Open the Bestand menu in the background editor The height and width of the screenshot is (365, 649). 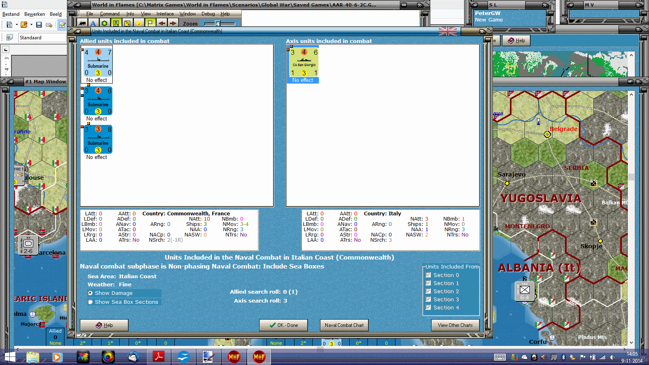pos(11,14)
